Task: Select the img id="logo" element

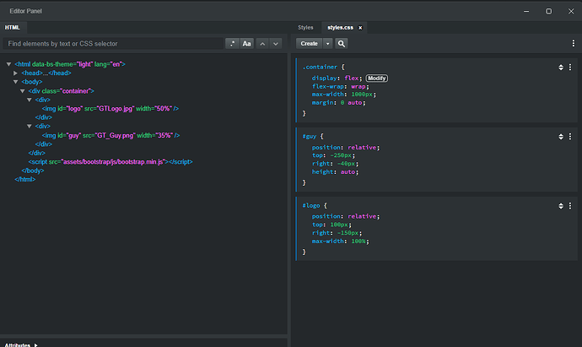Action: [110, 108]
